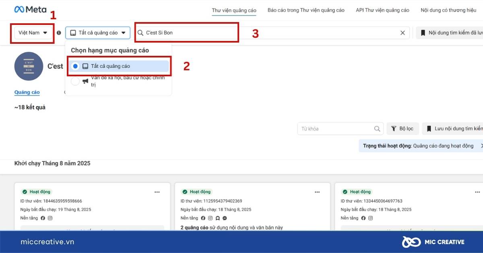This screenshot has height=253, width=483.
Task: Click Facebook platform icon on ad 1334450064697763
Action: tap(363, 218)
